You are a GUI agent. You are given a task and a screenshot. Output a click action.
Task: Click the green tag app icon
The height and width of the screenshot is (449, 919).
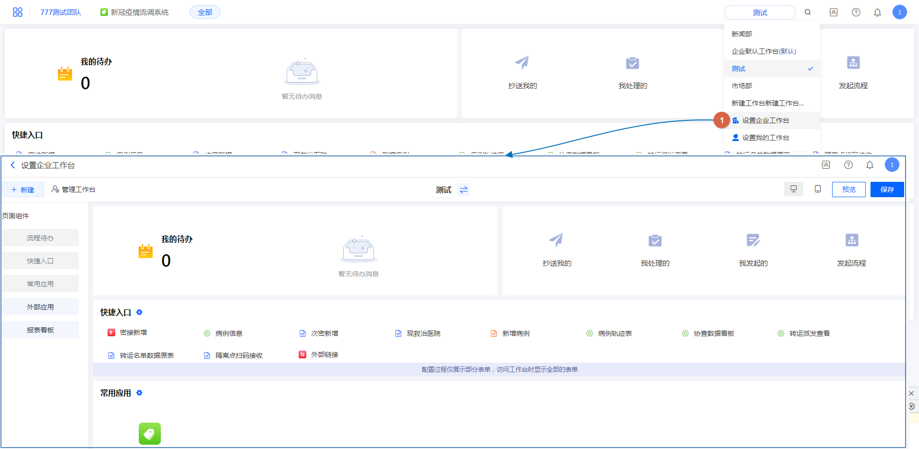pos(150,434)
